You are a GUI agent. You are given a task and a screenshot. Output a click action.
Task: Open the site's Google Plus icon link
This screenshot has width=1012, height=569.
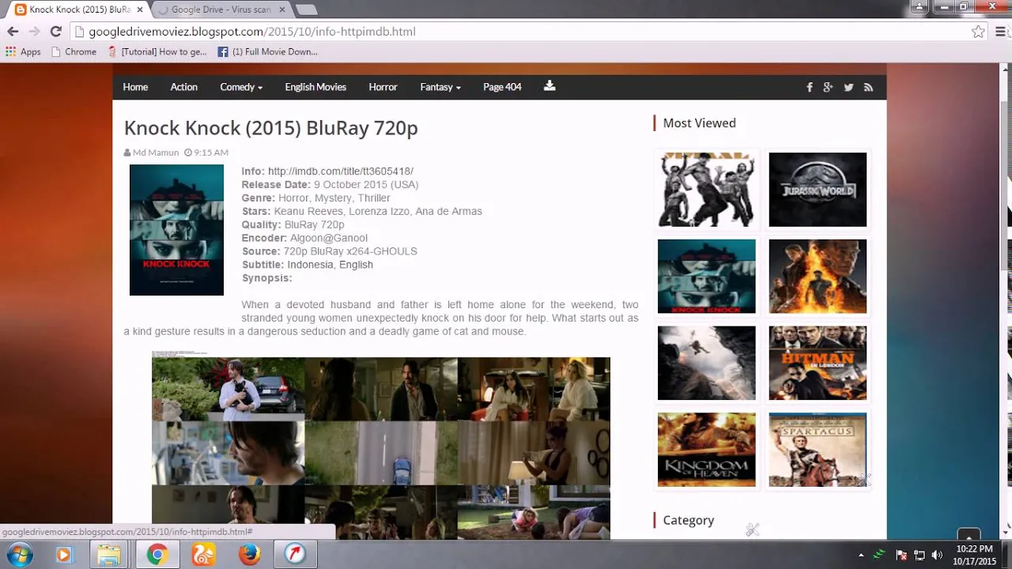pyautogui.click(x=828, y=88)
